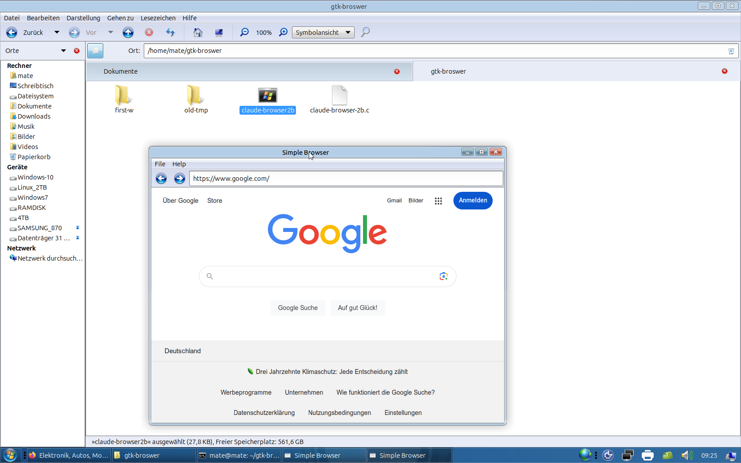Open the volume icon in the system tray
This screenshot has width=741, height=463.
tap(687, 455)
